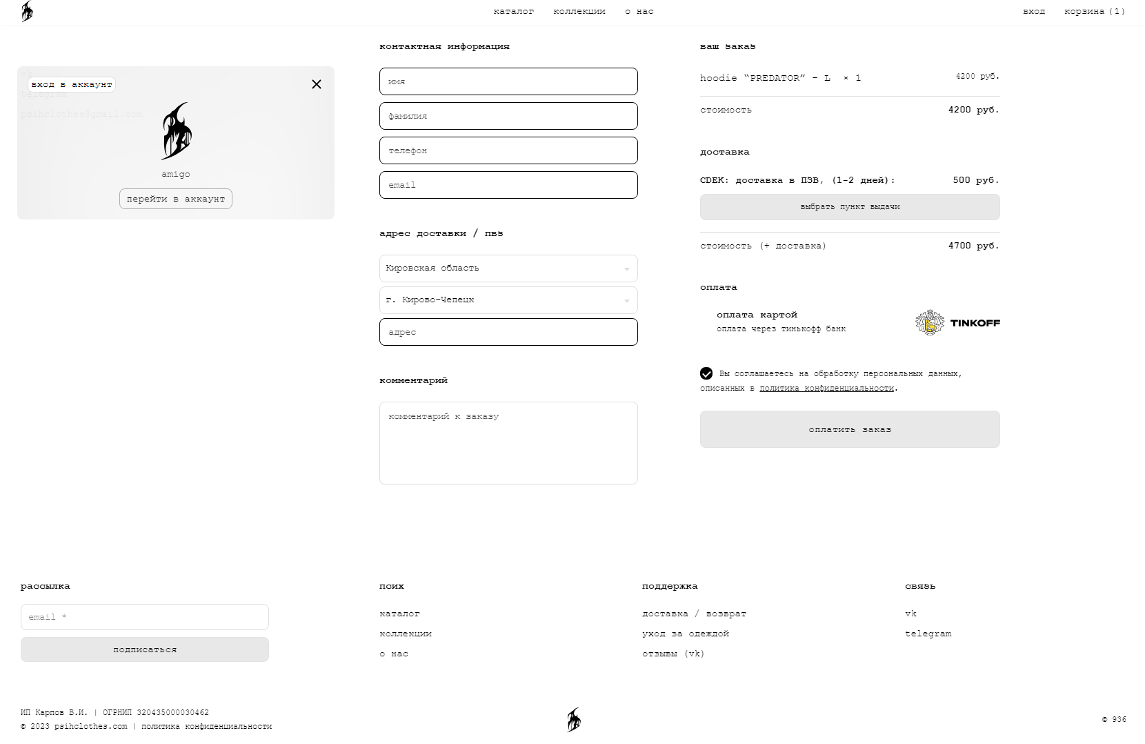
Task: Open the г. Кирово-Чепецк city dropdown
Action: click(508, 300)
